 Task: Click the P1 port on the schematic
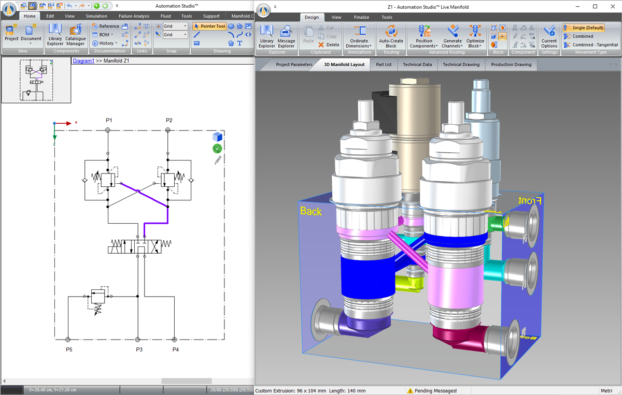click(108, 131)
